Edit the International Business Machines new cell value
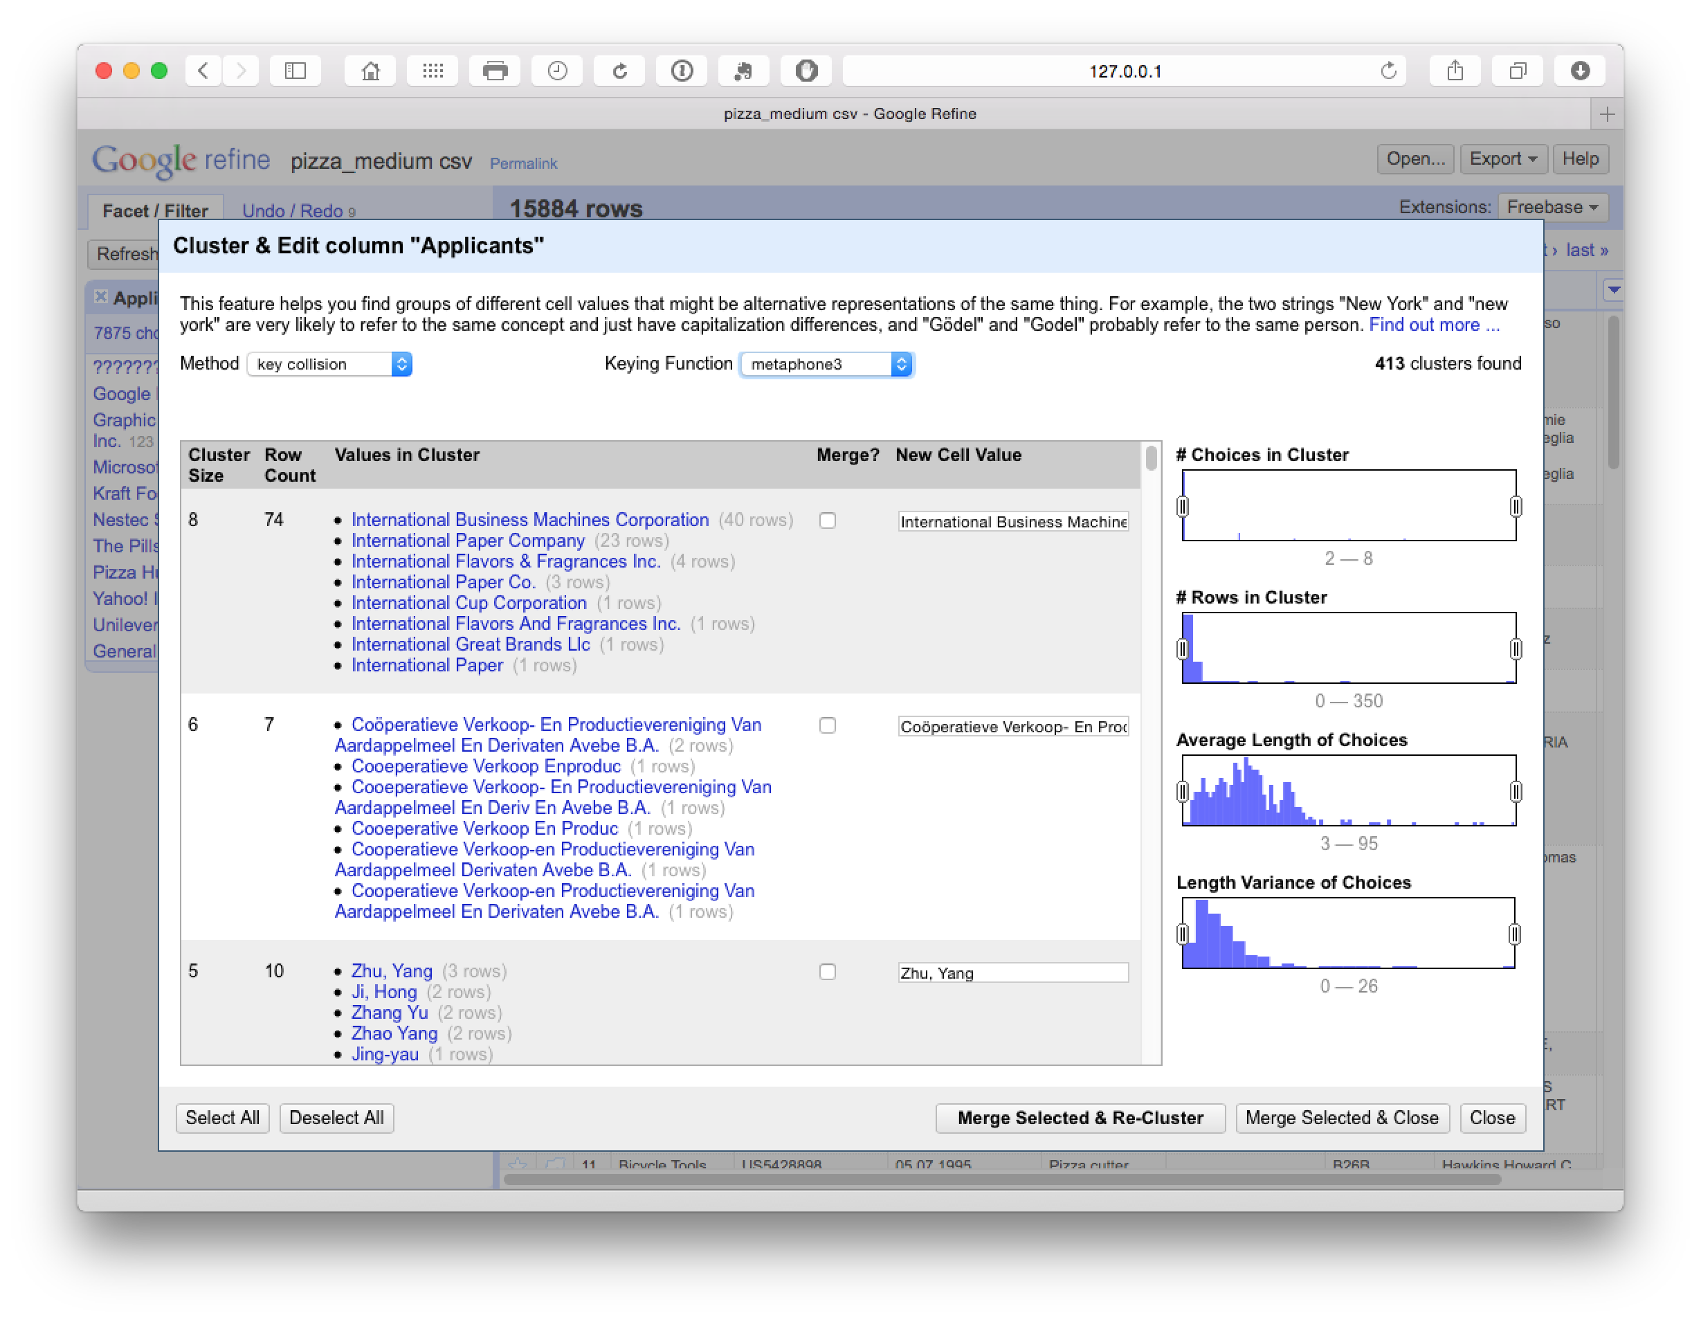The width and height of the screenshot is (1701, 1322). pyautogui.click(x=1012, y=522)
